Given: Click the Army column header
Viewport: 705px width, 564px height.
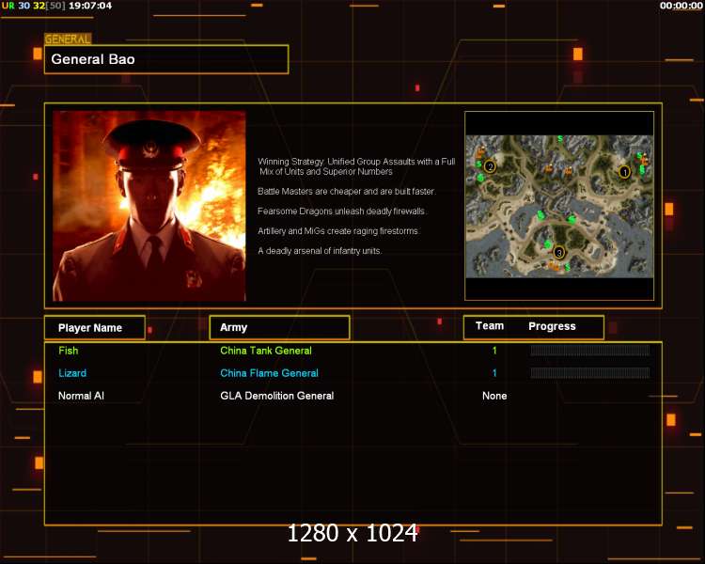Looking at the screenshot, I should (x=280, y=327).
